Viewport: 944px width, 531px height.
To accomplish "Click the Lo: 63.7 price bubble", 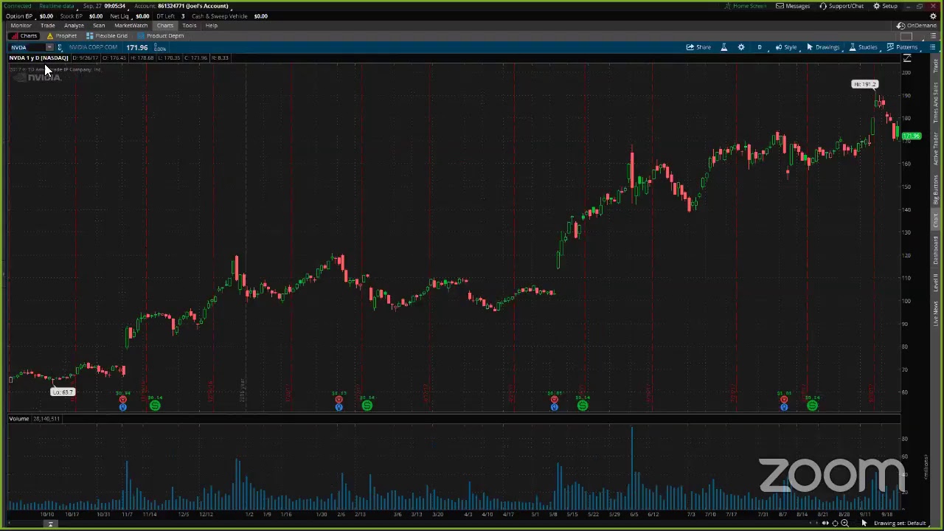I will [x=63, y=392].
